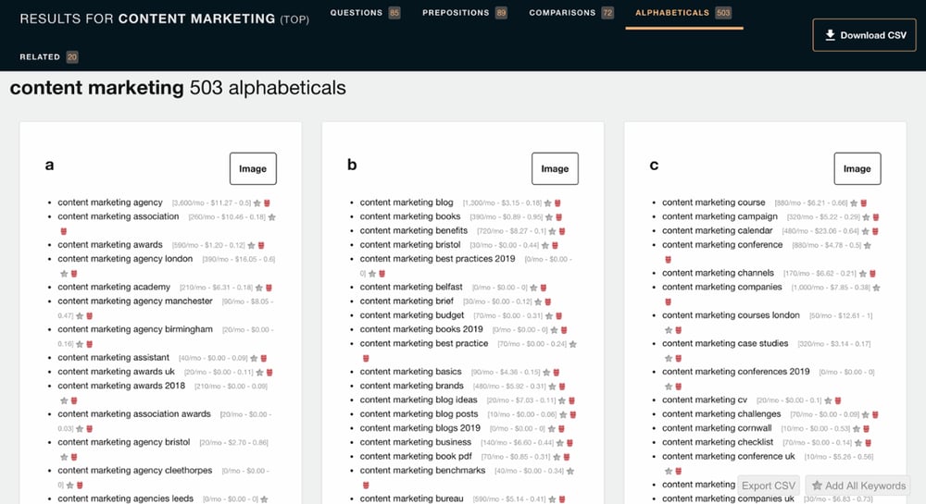Star 'content marketing assistant' keyword
Viewport: 926px width, 504px height.
coord(254,359)
